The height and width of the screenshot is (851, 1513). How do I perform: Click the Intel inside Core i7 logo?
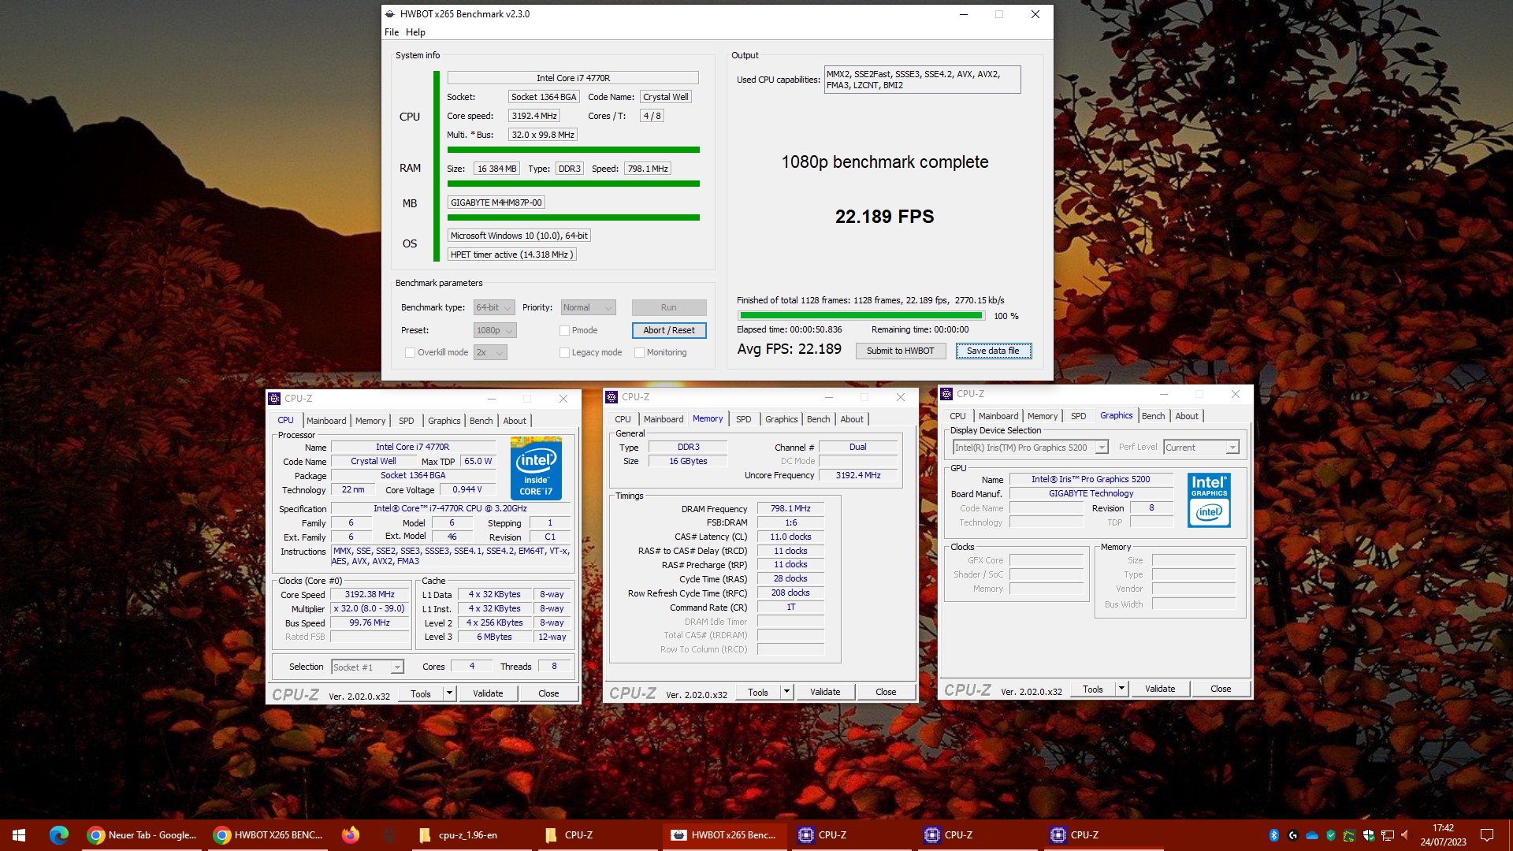(x=536, y=468)
